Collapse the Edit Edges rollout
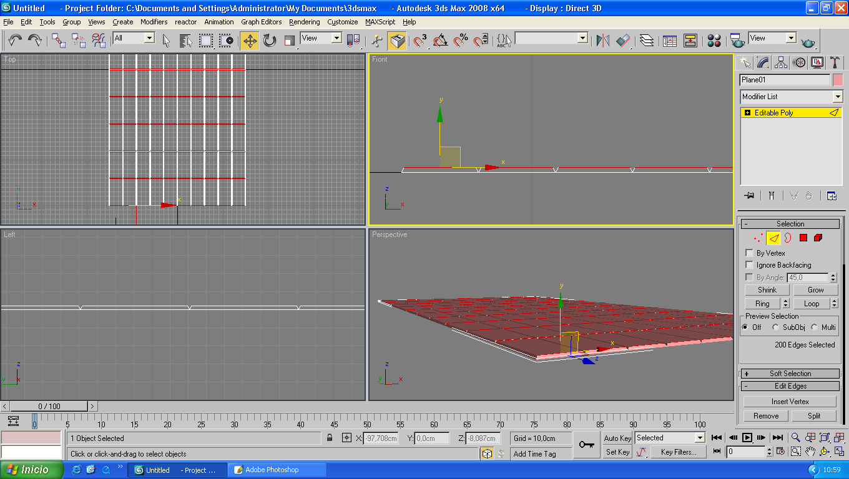Image resolution: width=849 pixels, height=479 pixels. pos(790,386)
